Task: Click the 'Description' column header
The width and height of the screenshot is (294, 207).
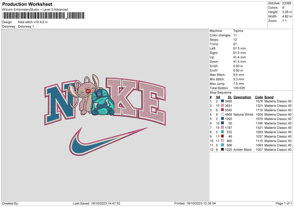Action: point(242,97)
